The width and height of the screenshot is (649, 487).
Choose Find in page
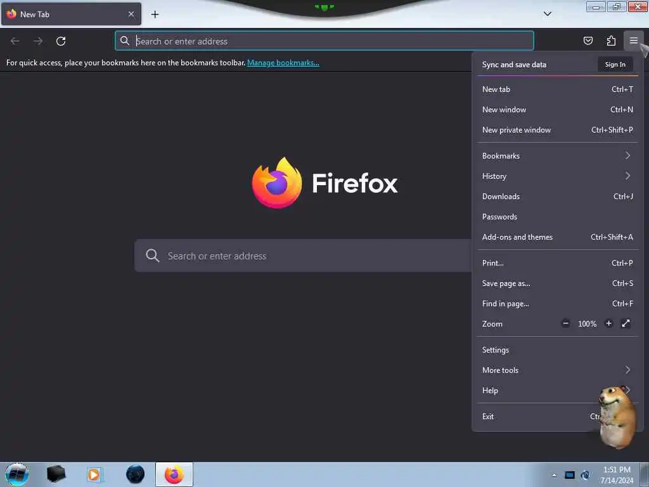click(558, 304)
